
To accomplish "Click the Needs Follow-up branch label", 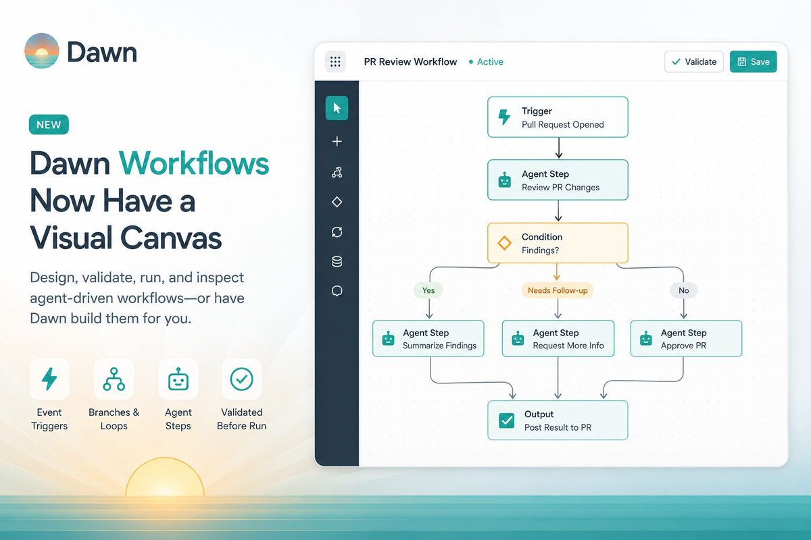I will [557, 290].
